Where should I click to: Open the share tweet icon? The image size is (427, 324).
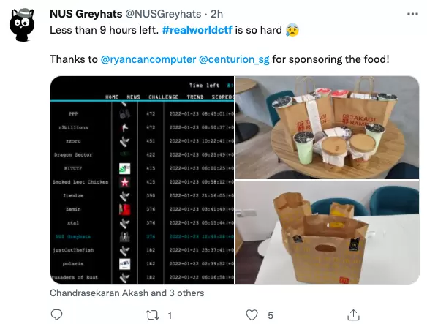[353, 315]
